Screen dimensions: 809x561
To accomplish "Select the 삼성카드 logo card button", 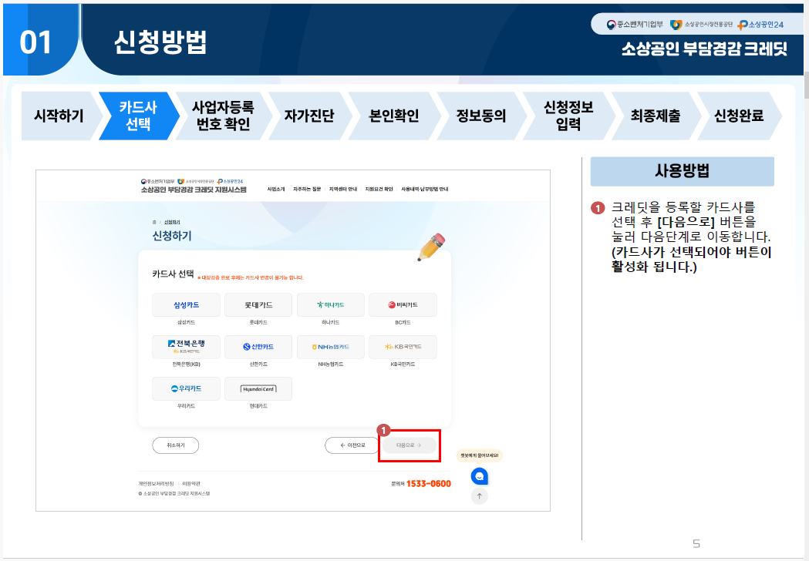I will [x=187, y=304].
